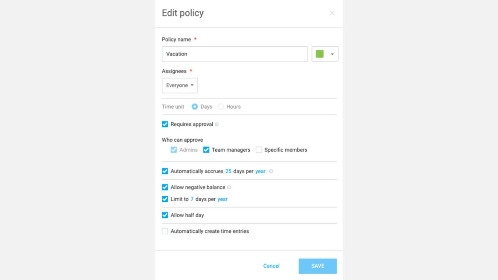Screen dimensions: 498x280
Task: Uncheck the Requires approval checkbox
Action: tap(165, 124)
